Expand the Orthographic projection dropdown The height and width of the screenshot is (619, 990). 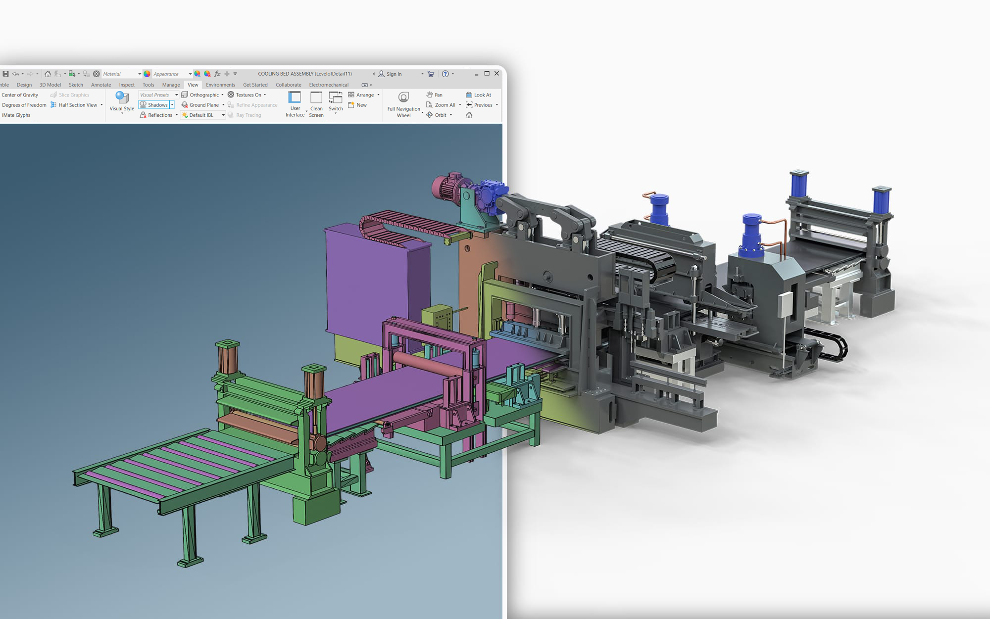(x=222, y=95)
